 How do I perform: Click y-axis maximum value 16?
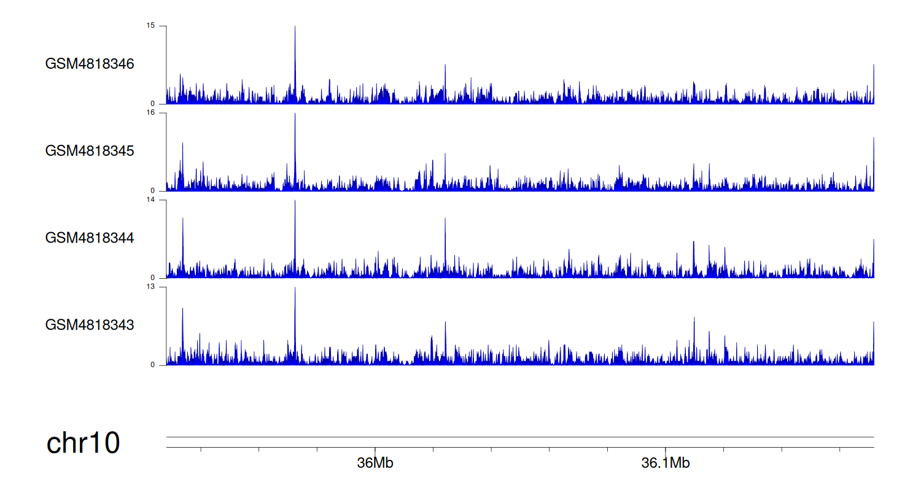click(x=151, y=113)
